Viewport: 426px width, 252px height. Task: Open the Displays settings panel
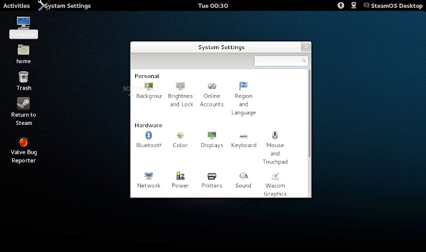tap(212, 140)
